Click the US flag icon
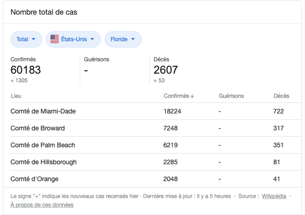The height and width of the screenshot is (215, 305). [55, 39]
